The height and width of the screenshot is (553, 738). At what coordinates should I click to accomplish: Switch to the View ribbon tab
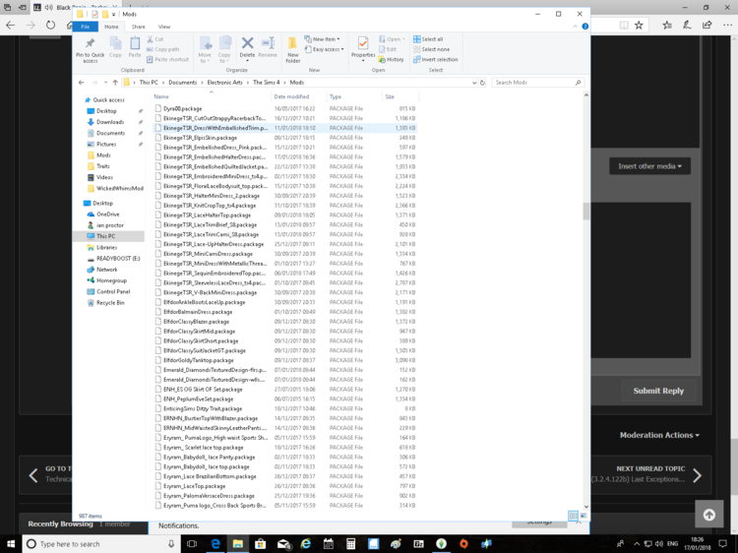[163, 27]
